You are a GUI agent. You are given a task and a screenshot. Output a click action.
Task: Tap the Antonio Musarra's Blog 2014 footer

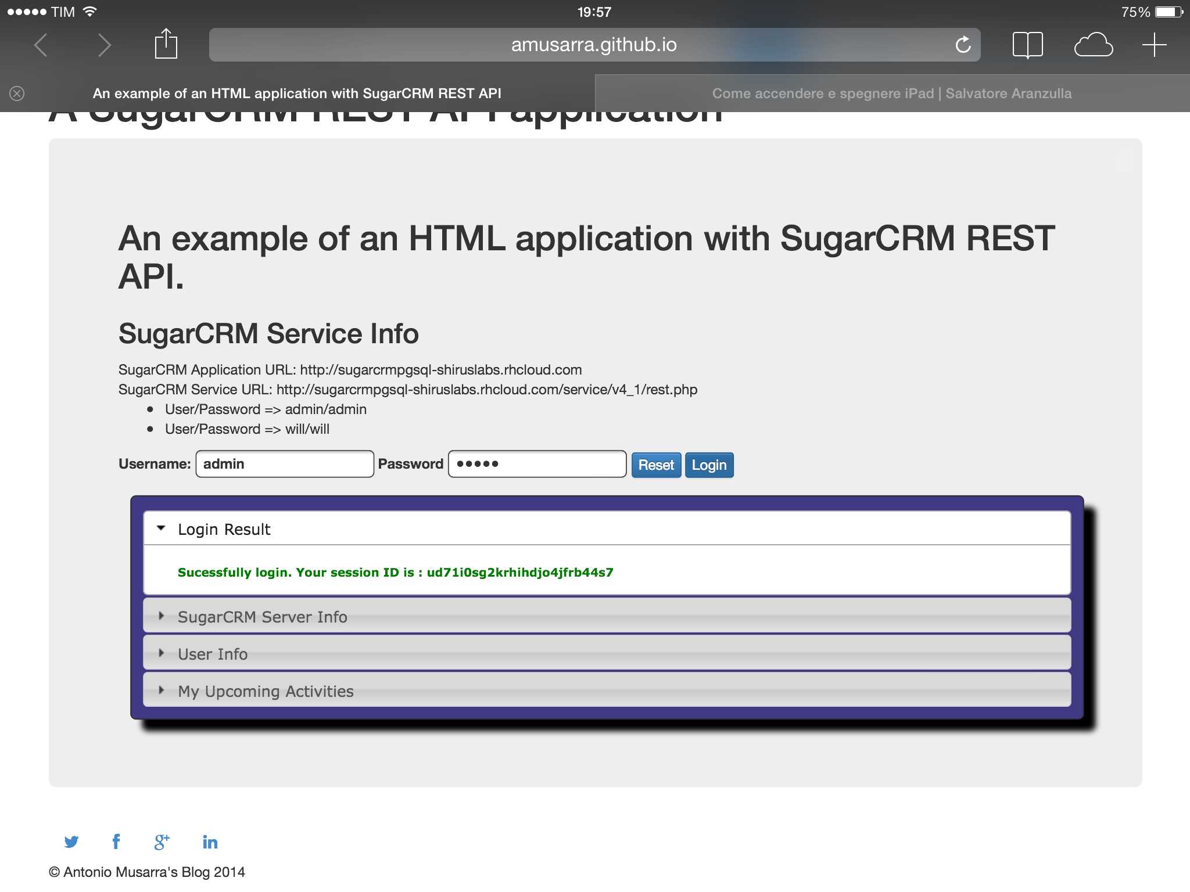click(x=147, y=872)
